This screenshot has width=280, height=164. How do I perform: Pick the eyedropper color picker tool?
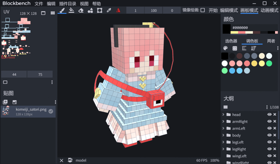(x=109, y=10)
